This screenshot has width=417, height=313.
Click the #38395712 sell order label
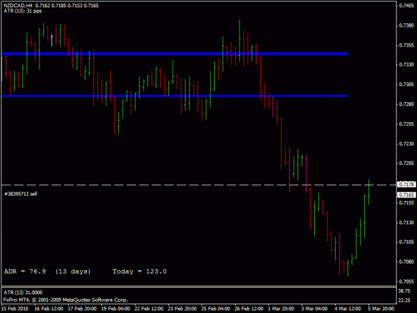[21, 194]
